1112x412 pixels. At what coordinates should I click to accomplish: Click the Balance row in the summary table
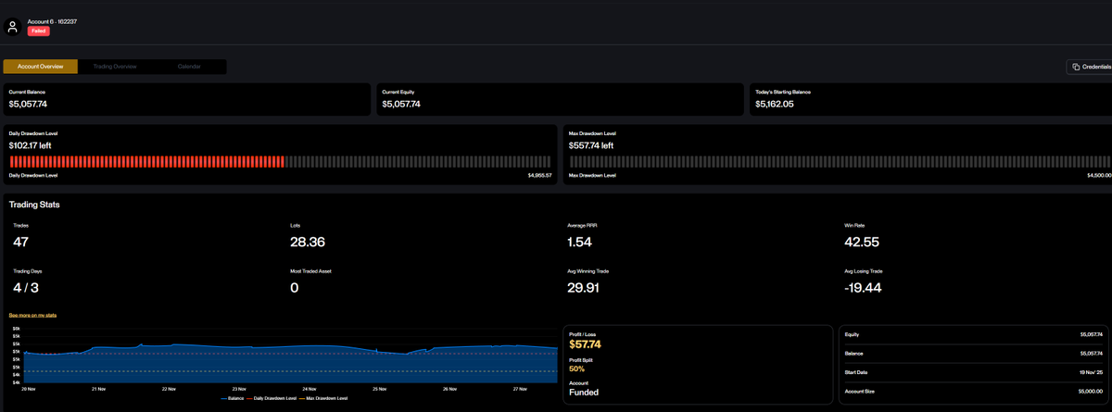coord(974,353)
